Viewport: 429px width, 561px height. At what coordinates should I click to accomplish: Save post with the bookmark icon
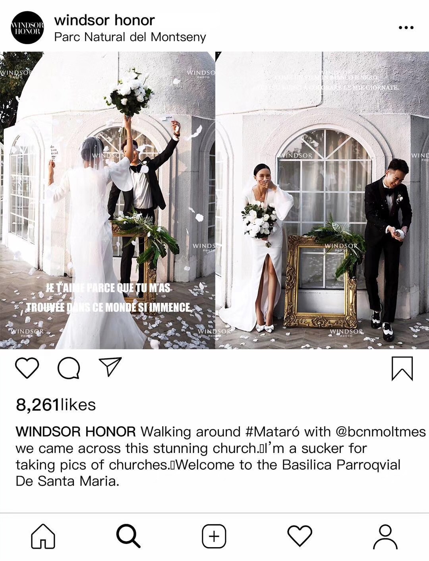(402, 368)
